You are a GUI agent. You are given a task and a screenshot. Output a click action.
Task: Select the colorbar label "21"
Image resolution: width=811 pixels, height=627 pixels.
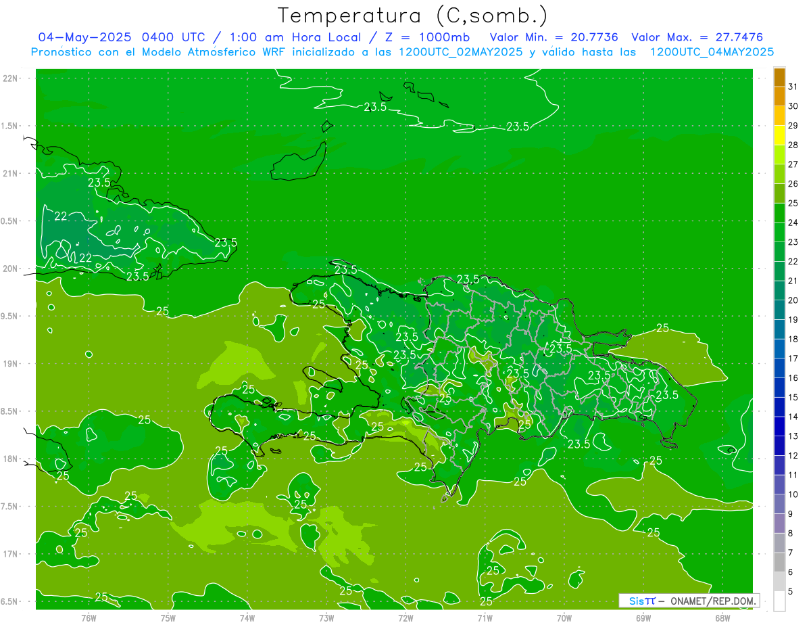(x=793, y=281)
